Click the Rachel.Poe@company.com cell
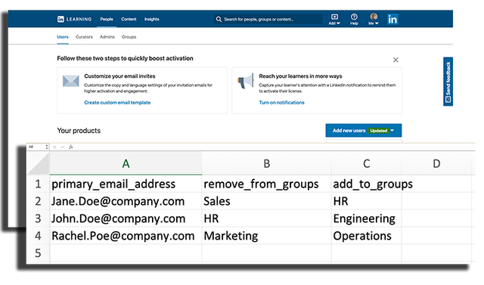Viewport: 484px width, 285px height. click(126, 236)
